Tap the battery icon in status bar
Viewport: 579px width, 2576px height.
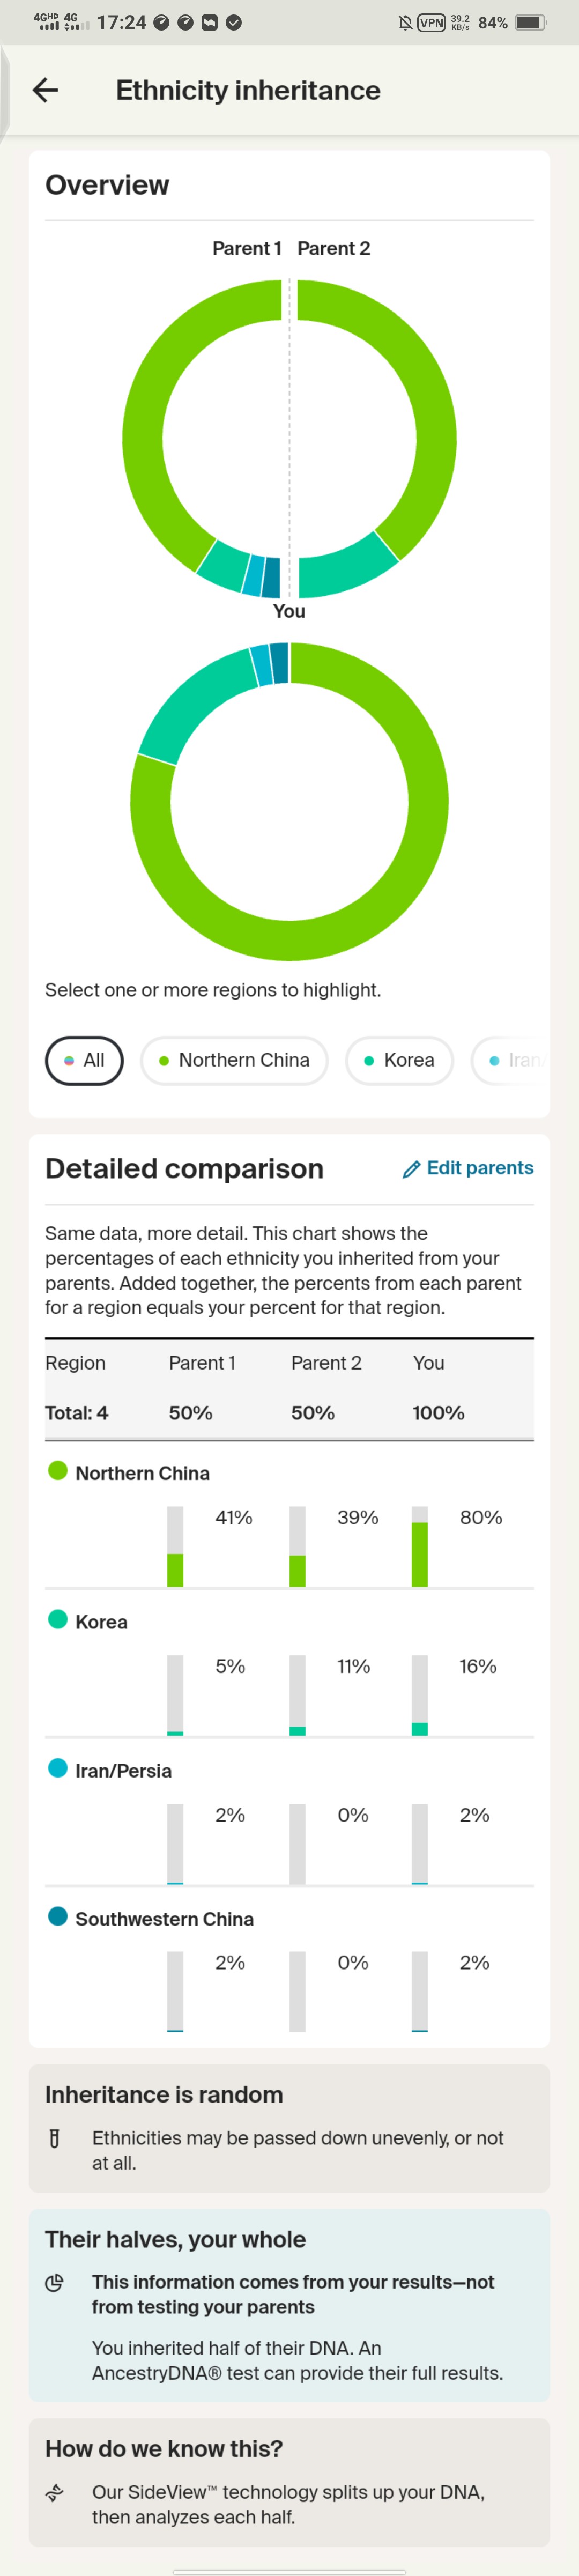pos(530,22)
